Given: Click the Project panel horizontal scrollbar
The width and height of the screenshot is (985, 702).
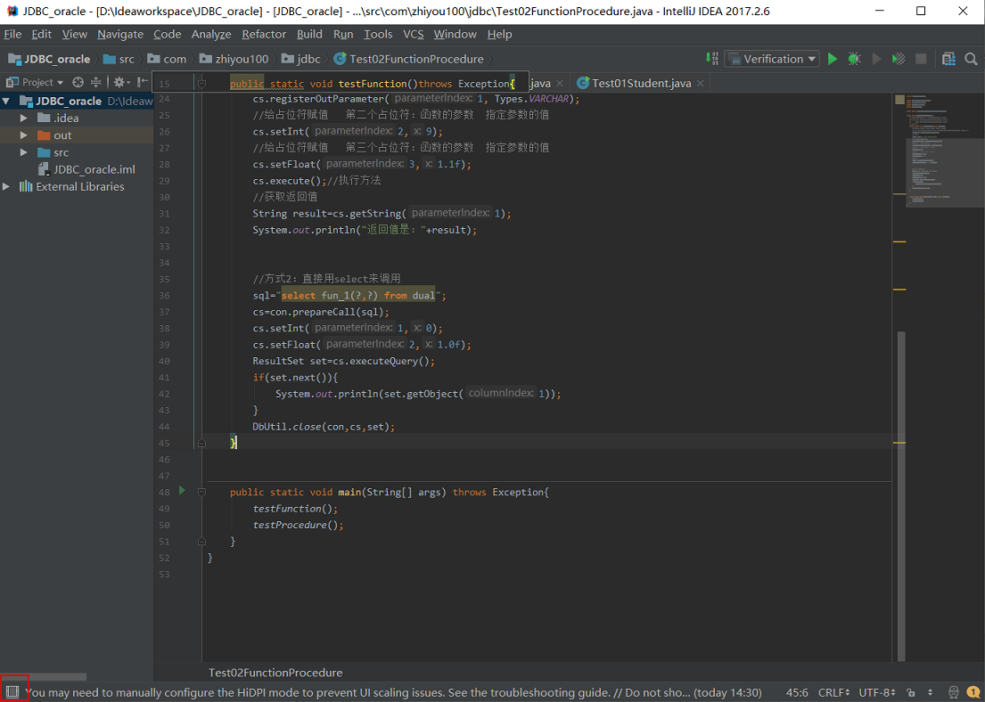Looking at the screenshot, I should coord(44,677).
